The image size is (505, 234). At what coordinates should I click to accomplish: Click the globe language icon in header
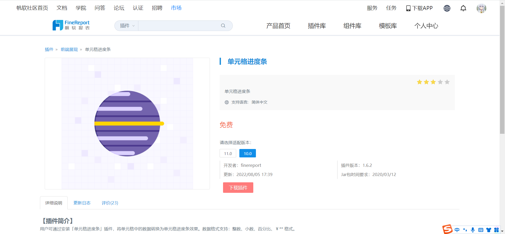pyautogui.click(x=447, y=8)
